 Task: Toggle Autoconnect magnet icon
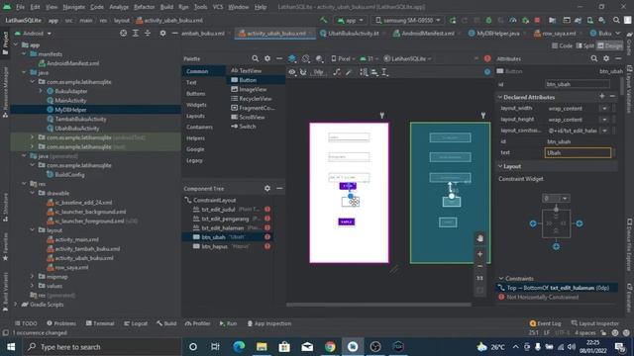(x=303, y=72)
